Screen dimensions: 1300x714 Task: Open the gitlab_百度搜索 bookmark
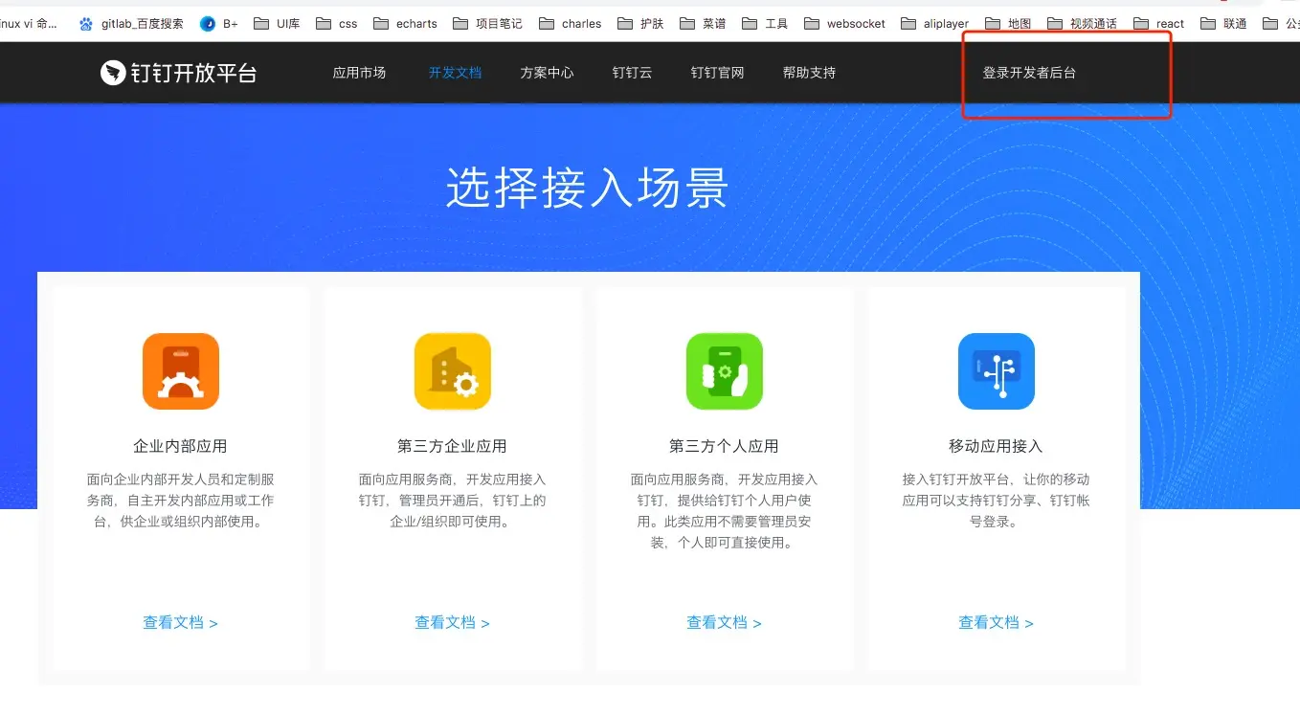(131, 24)
